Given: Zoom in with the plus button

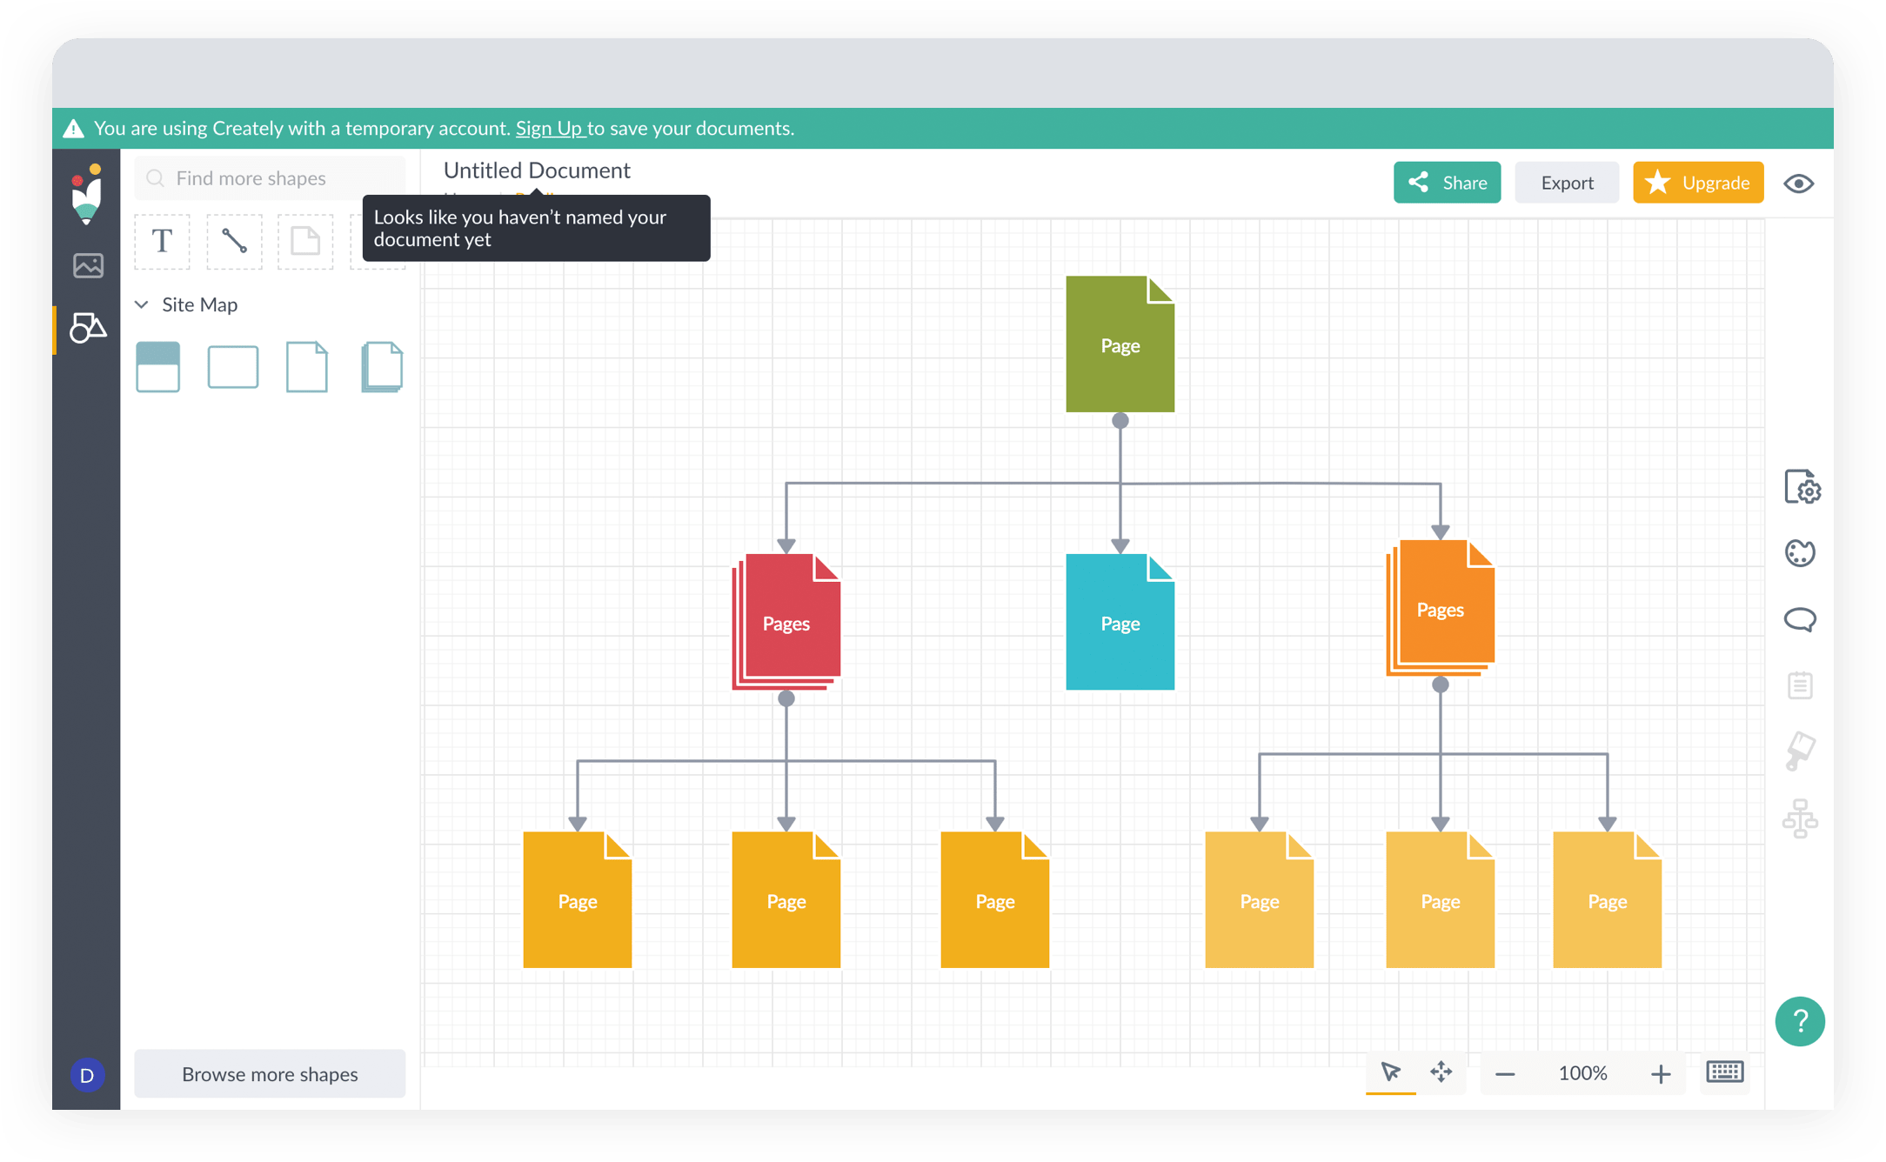Looking at the screenshot, I should click(x=1660, y=1074).
